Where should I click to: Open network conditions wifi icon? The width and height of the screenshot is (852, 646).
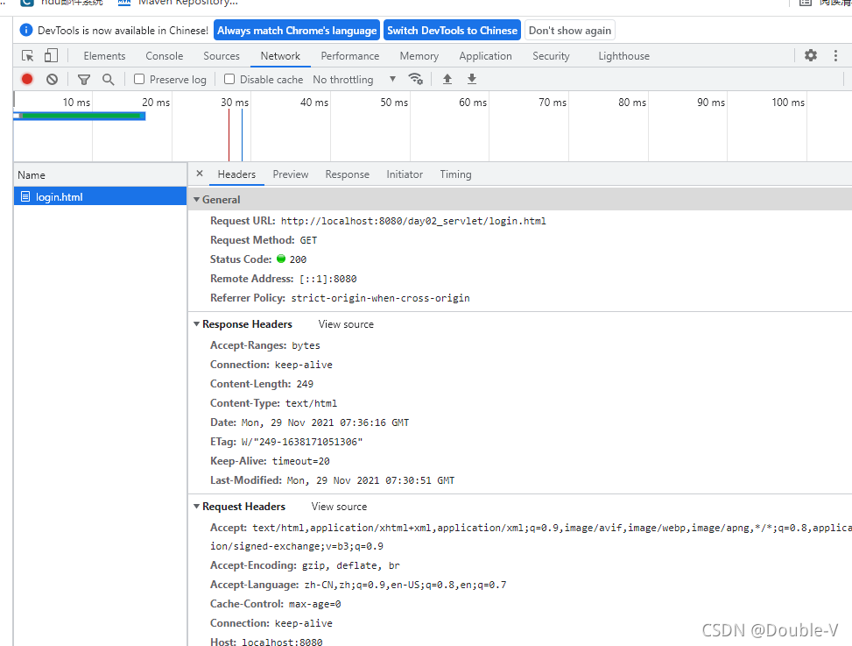pyautogui.click(x=416, y=79)
